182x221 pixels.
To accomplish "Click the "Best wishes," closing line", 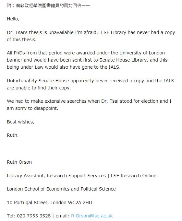I will [x=20, y=122].
